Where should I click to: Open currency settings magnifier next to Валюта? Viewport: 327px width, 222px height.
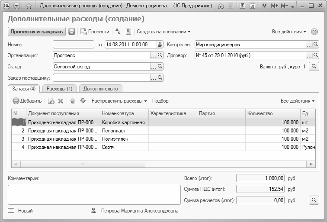(314, 67)
